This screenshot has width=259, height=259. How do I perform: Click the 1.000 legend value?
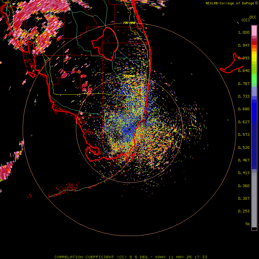click(244, 32)
